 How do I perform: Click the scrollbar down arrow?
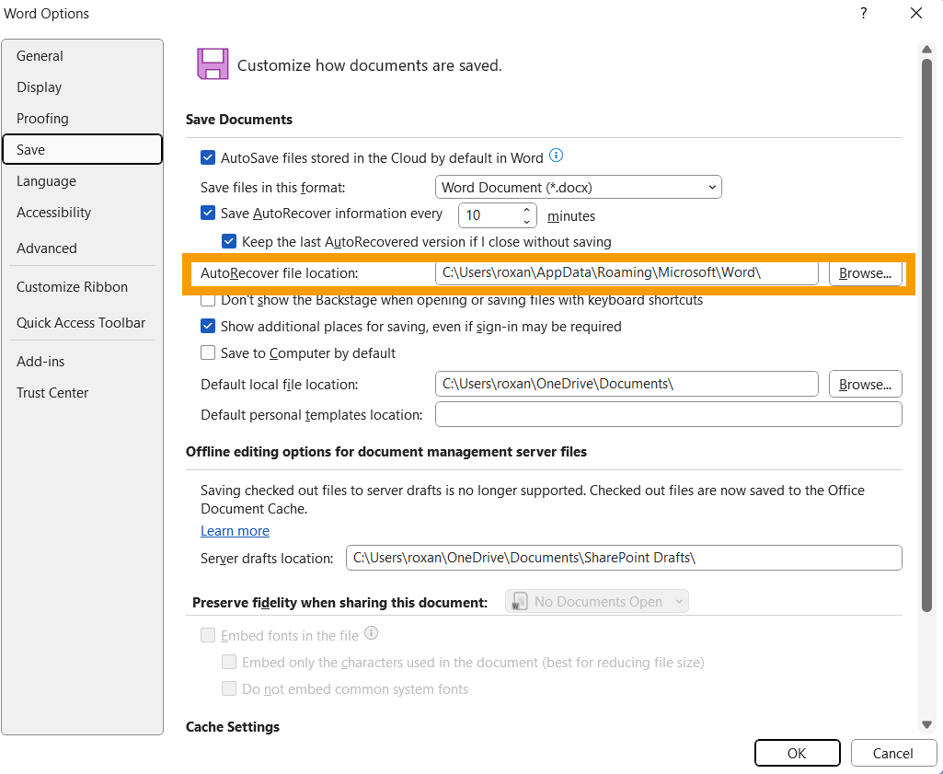coord(927,724)
